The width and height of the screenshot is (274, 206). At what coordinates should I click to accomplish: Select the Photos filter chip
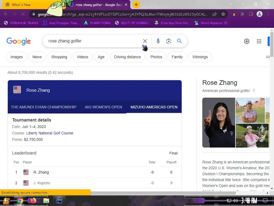156,57
